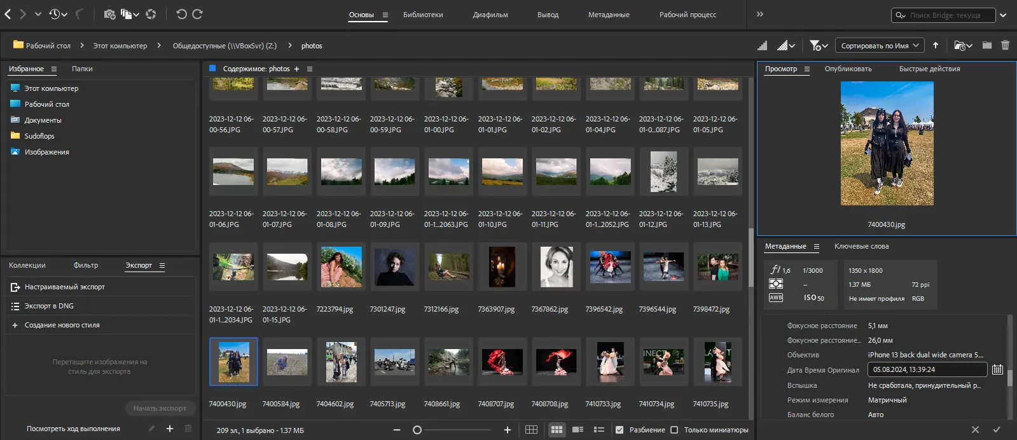Create a new folder via toolbar icon
This screenshot has height=440, width=1017.
point(986,45)
